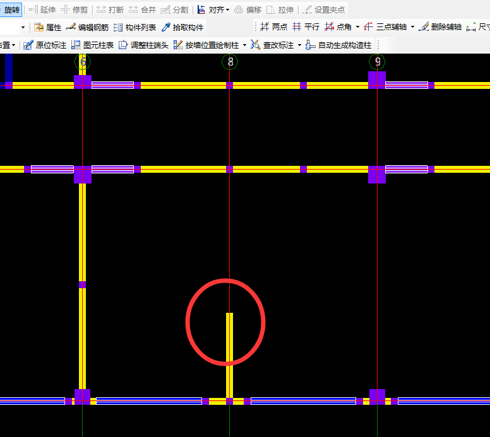Expand the 按墙位置绘制柱 dropdown arrow
Viewport: 490px width, 437px height.
[x=244, y=45]
